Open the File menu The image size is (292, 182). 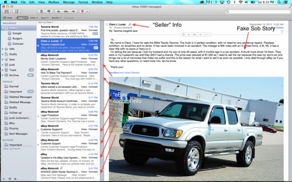click(23, 2)
